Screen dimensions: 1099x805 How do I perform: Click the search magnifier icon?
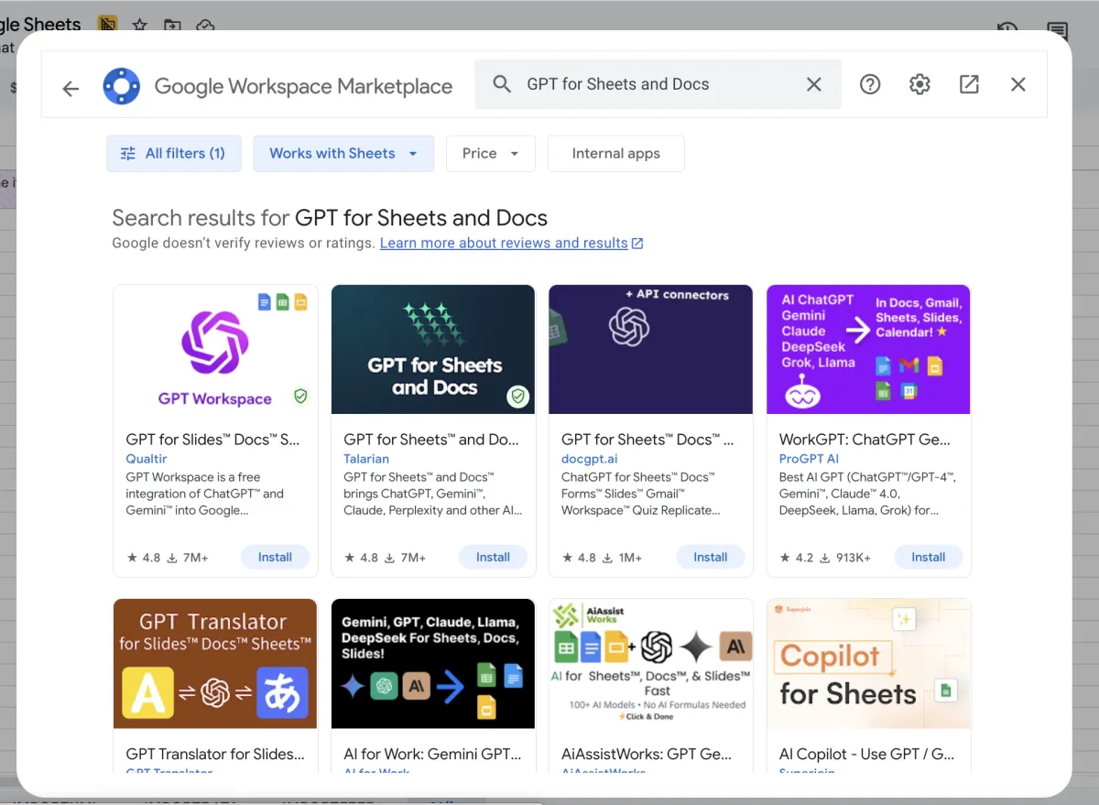(502, 84)
